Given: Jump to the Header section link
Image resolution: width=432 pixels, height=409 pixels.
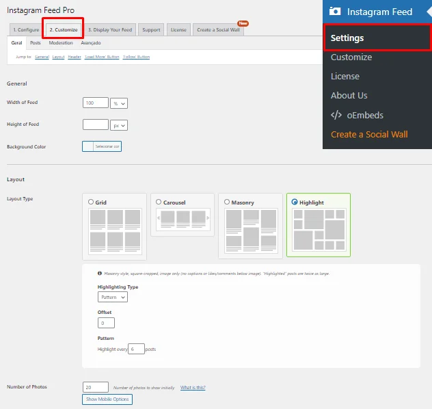Looking at the screenshot, I should 75,57.
